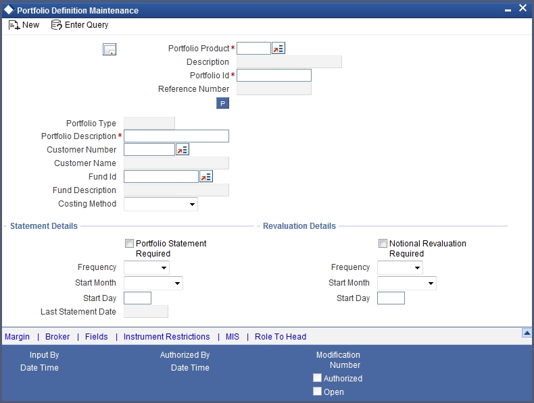Viewport: 534px width, 403px height.
Task: Open the Broker sub-screen link
Action: point(57,337)
